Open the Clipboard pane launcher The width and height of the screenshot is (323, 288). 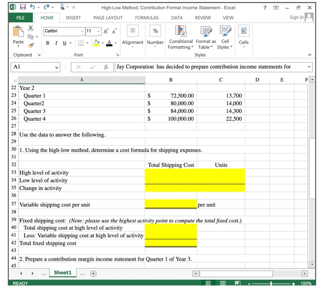[39, 55]
